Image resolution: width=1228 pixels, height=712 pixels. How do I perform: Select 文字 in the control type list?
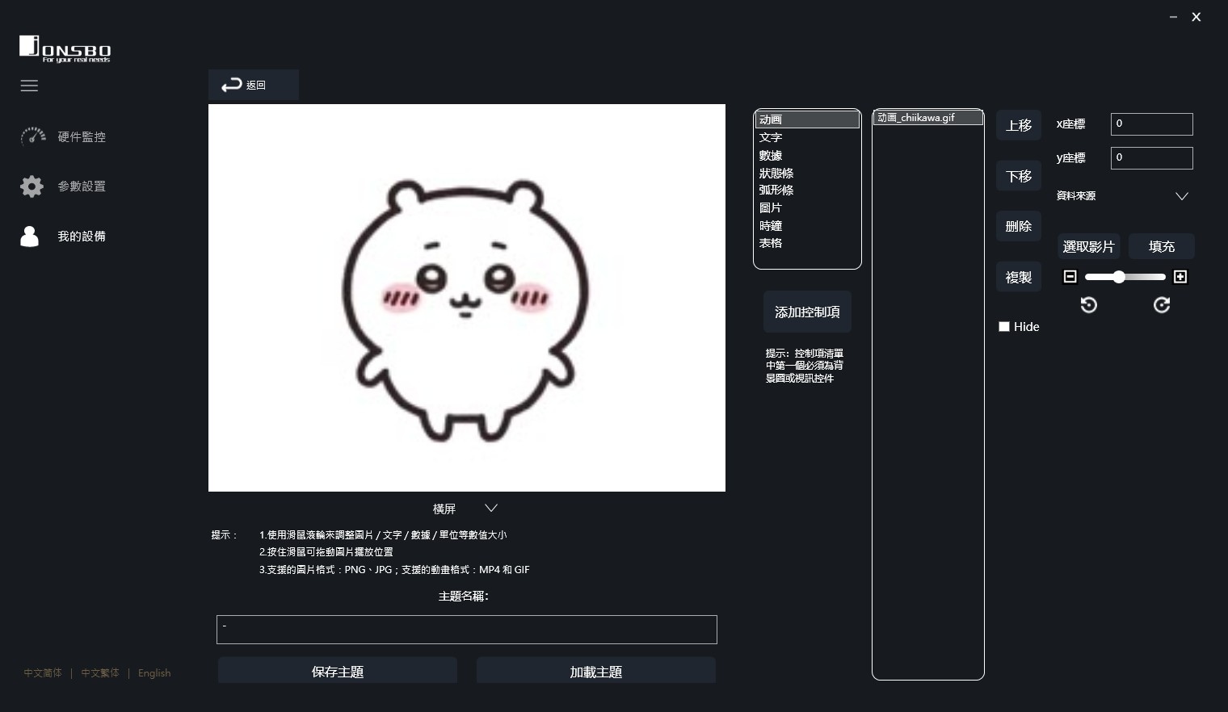pos(771,137)
